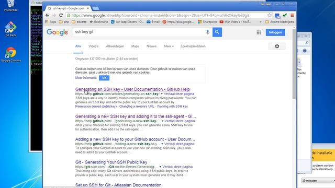Open a new Chrome tab
Viewport: 335px width, 188px height.
tap(95, 8)
